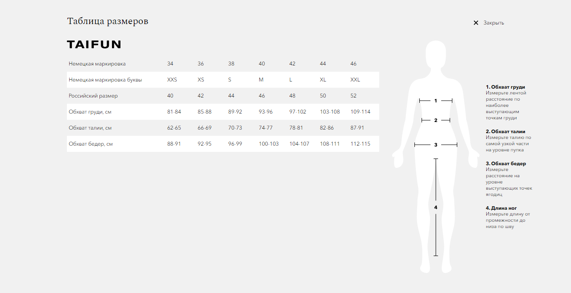
Task: Click the Обхват бедер description heading
Action: [x=506, y=164]
